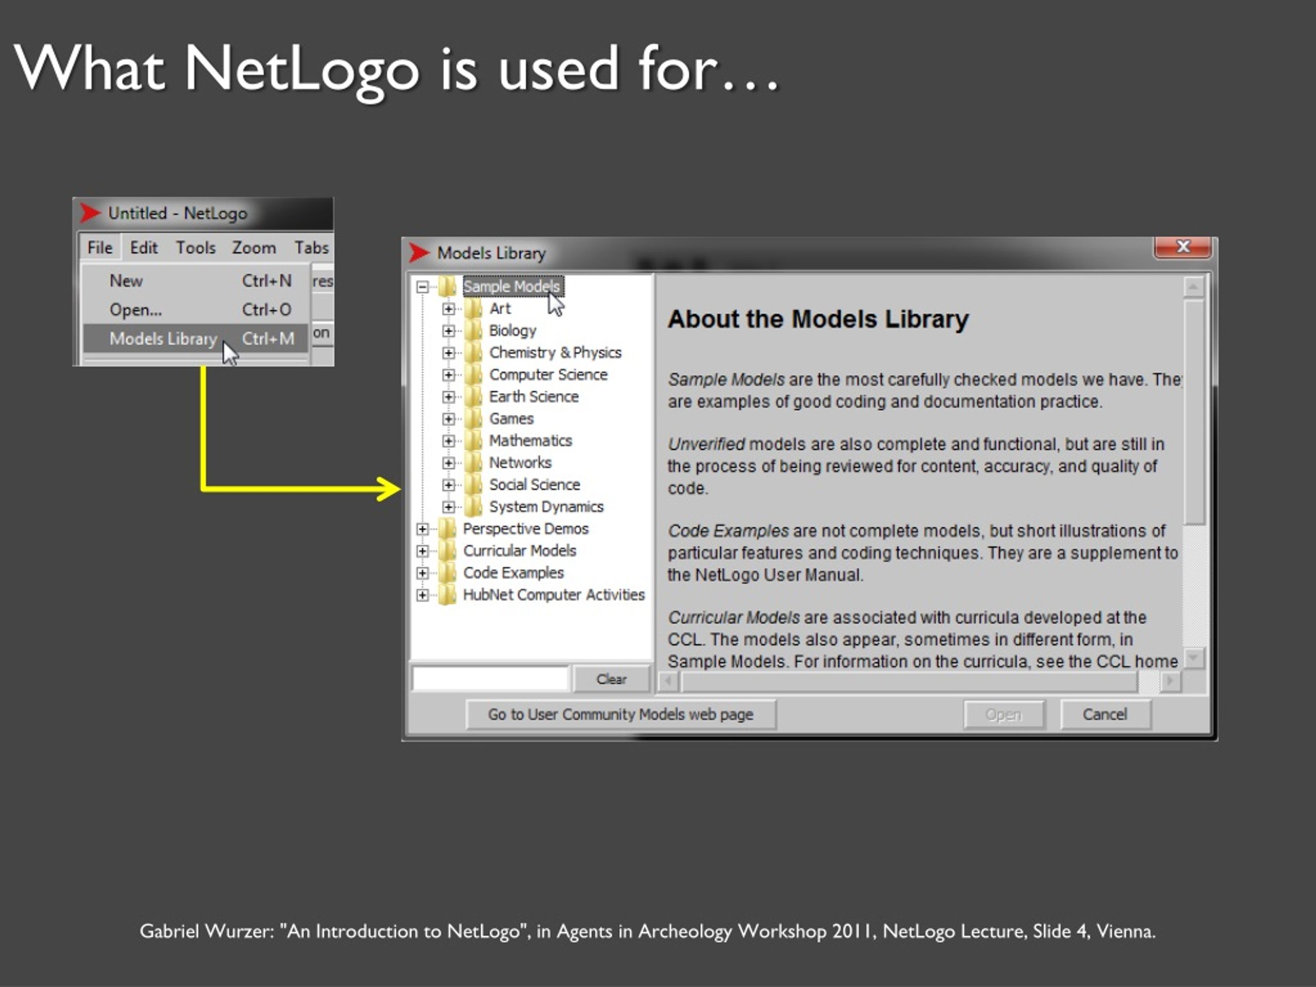Viewport: 1316px width, 987px height.
Task: Select the Networks tree item label
Action: click(x=520, y=462)
